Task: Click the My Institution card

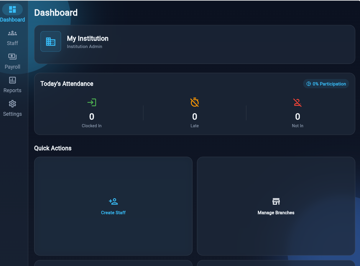Action: point(195,44)
